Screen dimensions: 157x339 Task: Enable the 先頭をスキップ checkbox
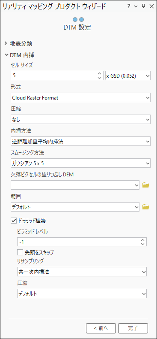pos(20,252)
